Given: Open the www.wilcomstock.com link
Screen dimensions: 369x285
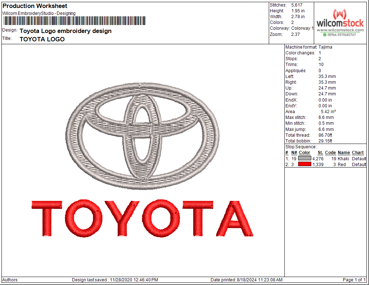Looking at the screenshot, I should point(340,30).
